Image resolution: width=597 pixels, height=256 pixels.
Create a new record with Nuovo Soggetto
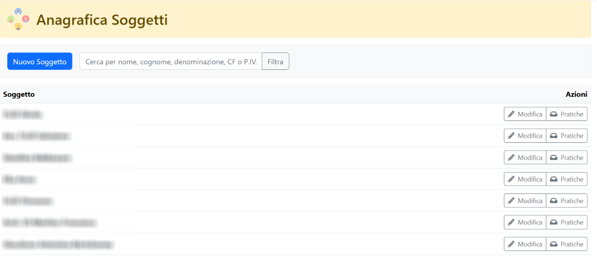40,62
